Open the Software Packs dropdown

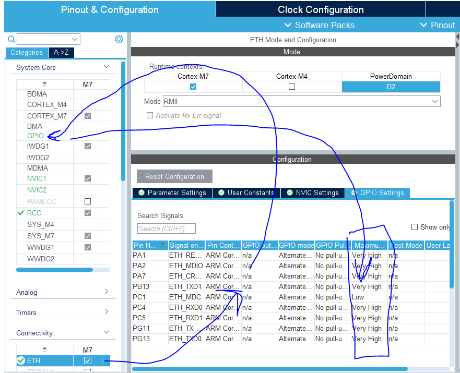point(320,25)
